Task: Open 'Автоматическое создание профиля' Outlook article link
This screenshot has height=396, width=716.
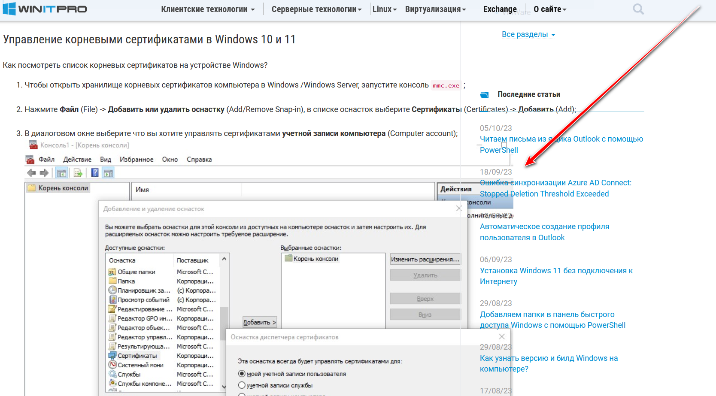Action: click(544, 232)
